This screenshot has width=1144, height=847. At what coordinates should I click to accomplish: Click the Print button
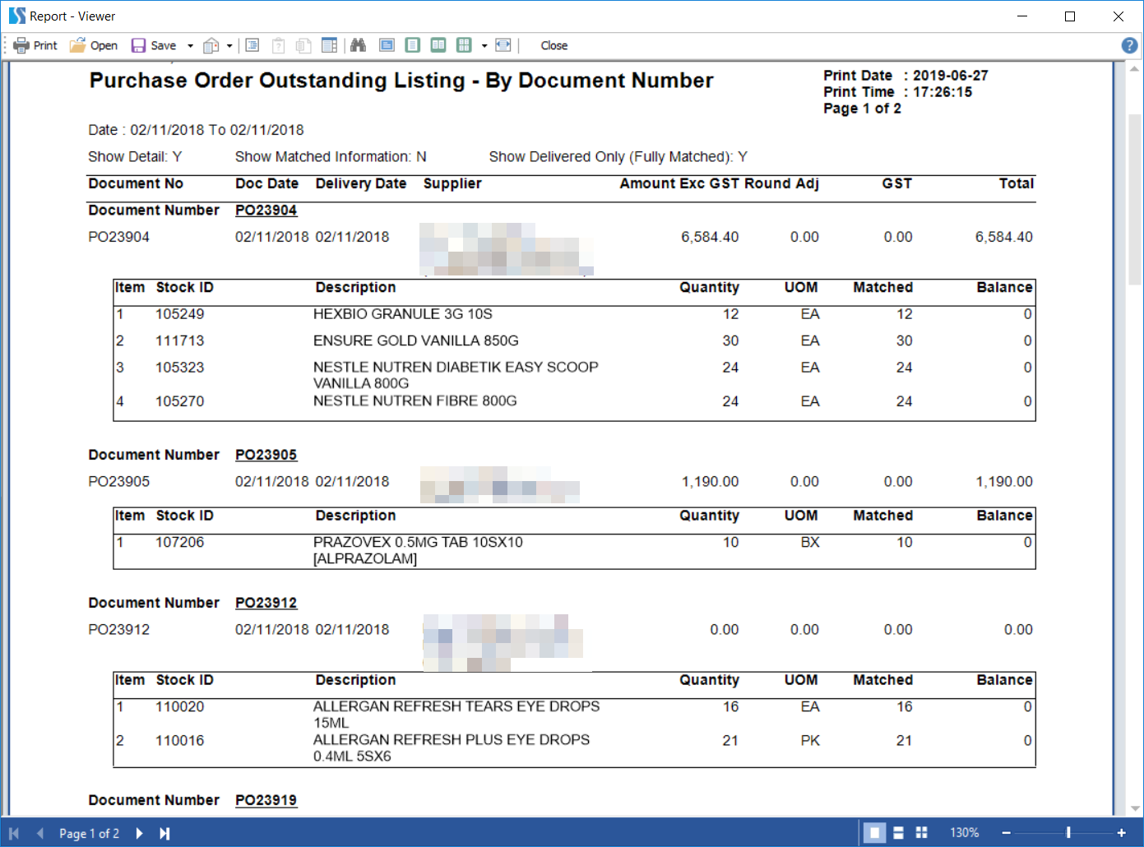click(x=35, y=45)
